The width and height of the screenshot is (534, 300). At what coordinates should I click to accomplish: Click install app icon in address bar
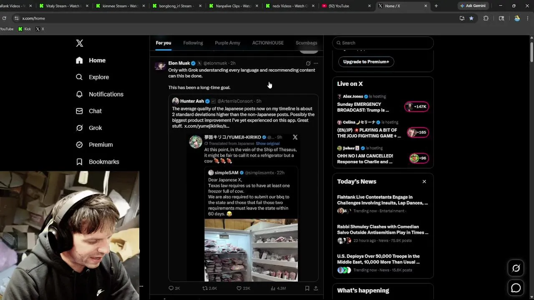[x=462, y=18]
